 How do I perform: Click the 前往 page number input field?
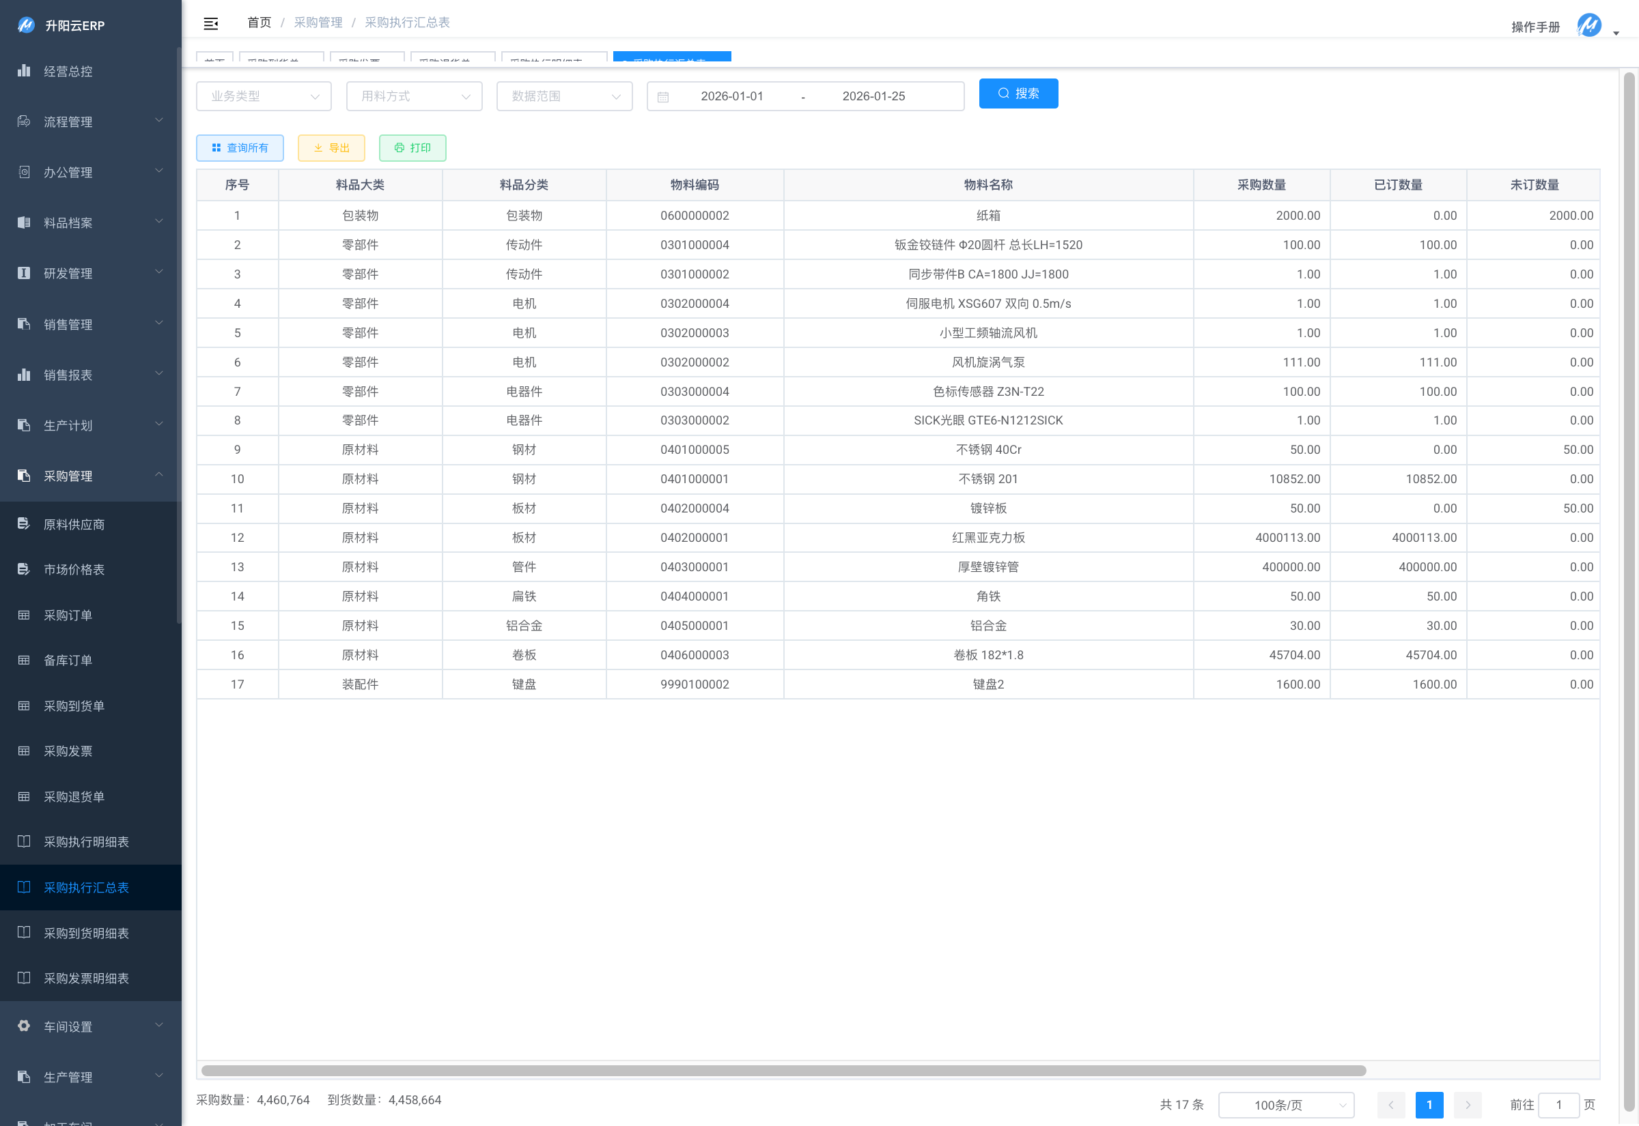click(1558, 1105)
